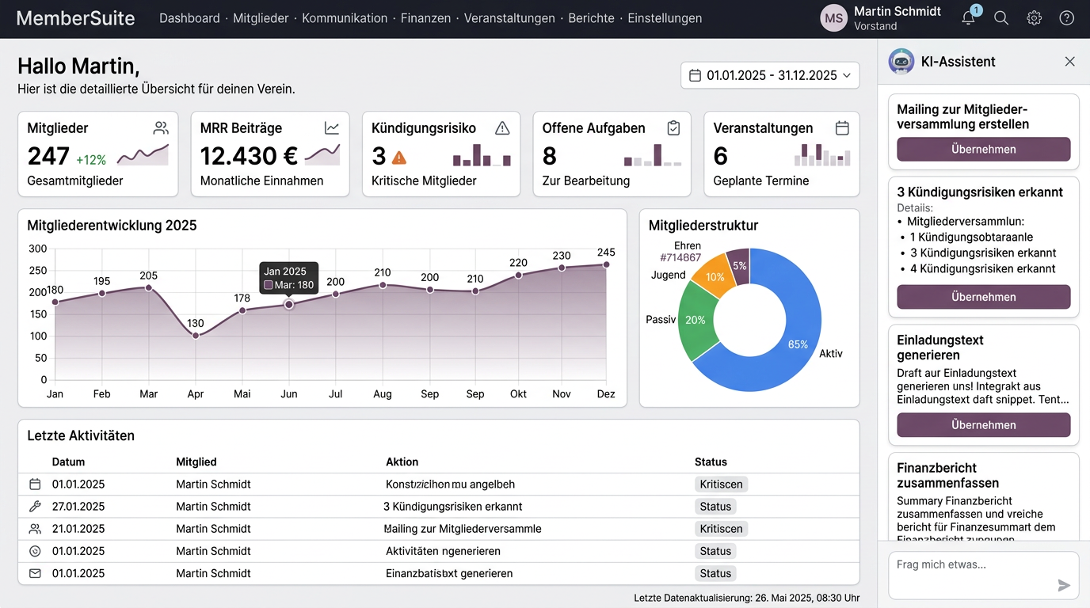Click envelope icon in Einanzbatisbxt generieren row
The height and width of the screenshot is (608, 1090).
pyautogui.click(x=35, y=573)
